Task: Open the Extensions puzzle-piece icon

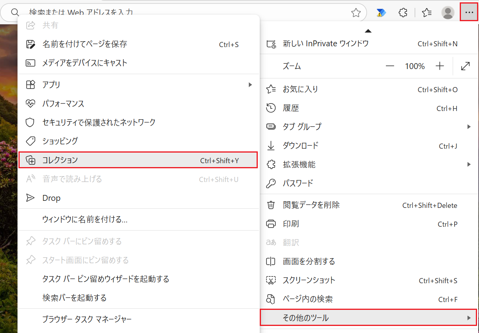Action: tap(403, 12)
